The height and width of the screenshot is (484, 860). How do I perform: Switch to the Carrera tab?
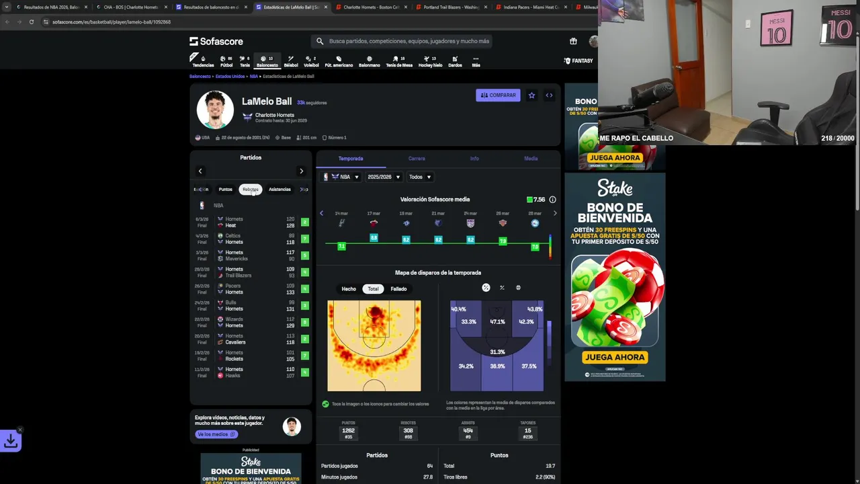[417, 159]
